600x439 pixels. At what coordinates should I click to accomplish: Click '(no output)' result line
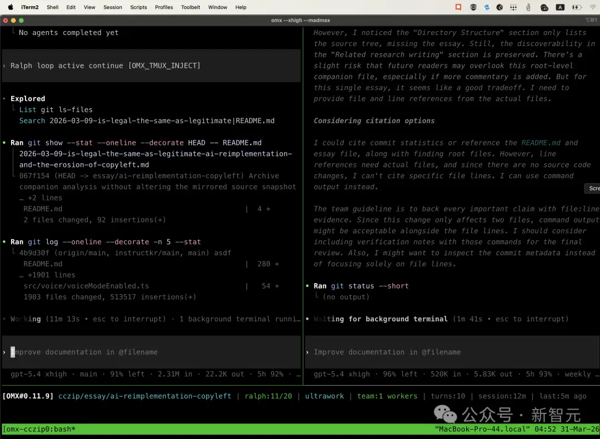click(346, 297)
